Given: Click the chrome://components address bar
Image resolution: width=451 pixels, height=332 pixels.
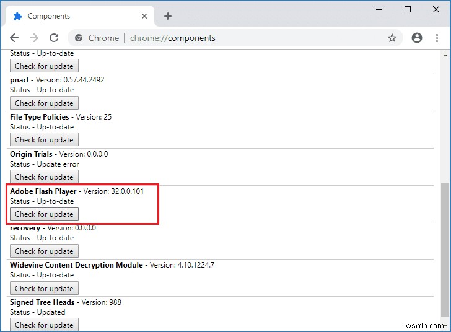Looking at the screenshot, I should click(235, 38).
